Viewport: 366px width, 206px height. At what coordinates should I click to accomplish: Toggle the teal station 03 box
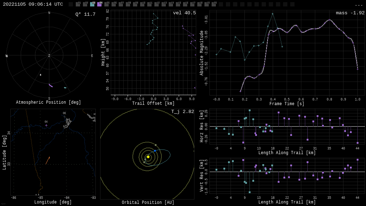coord(92,4)
